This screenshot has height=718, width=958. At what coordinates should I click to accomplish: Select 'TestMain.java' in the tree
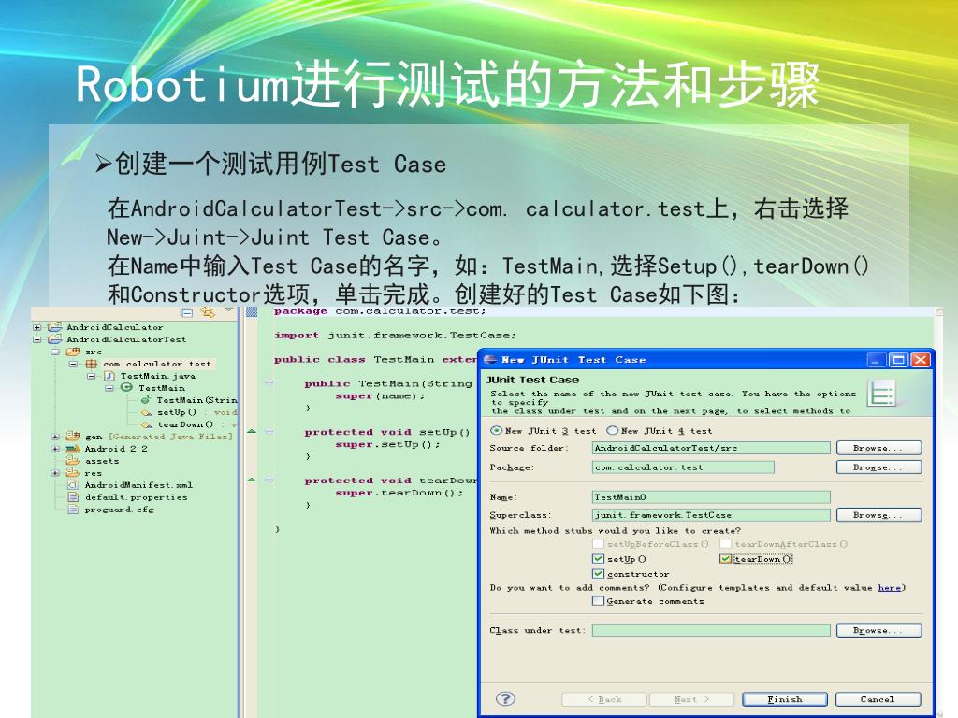pos(158,376)
